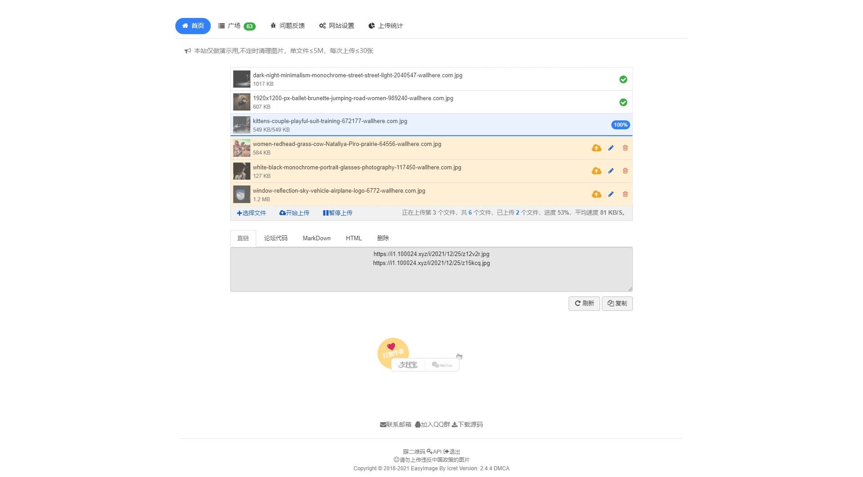Viewport: 863px width, 477px height.
Task: Click the blue progress bar under kittens file
Action: point(431,135)
